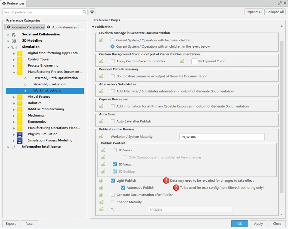Click the Reset button
Viewport: 288px width, 229px height.
pos(30,224)
